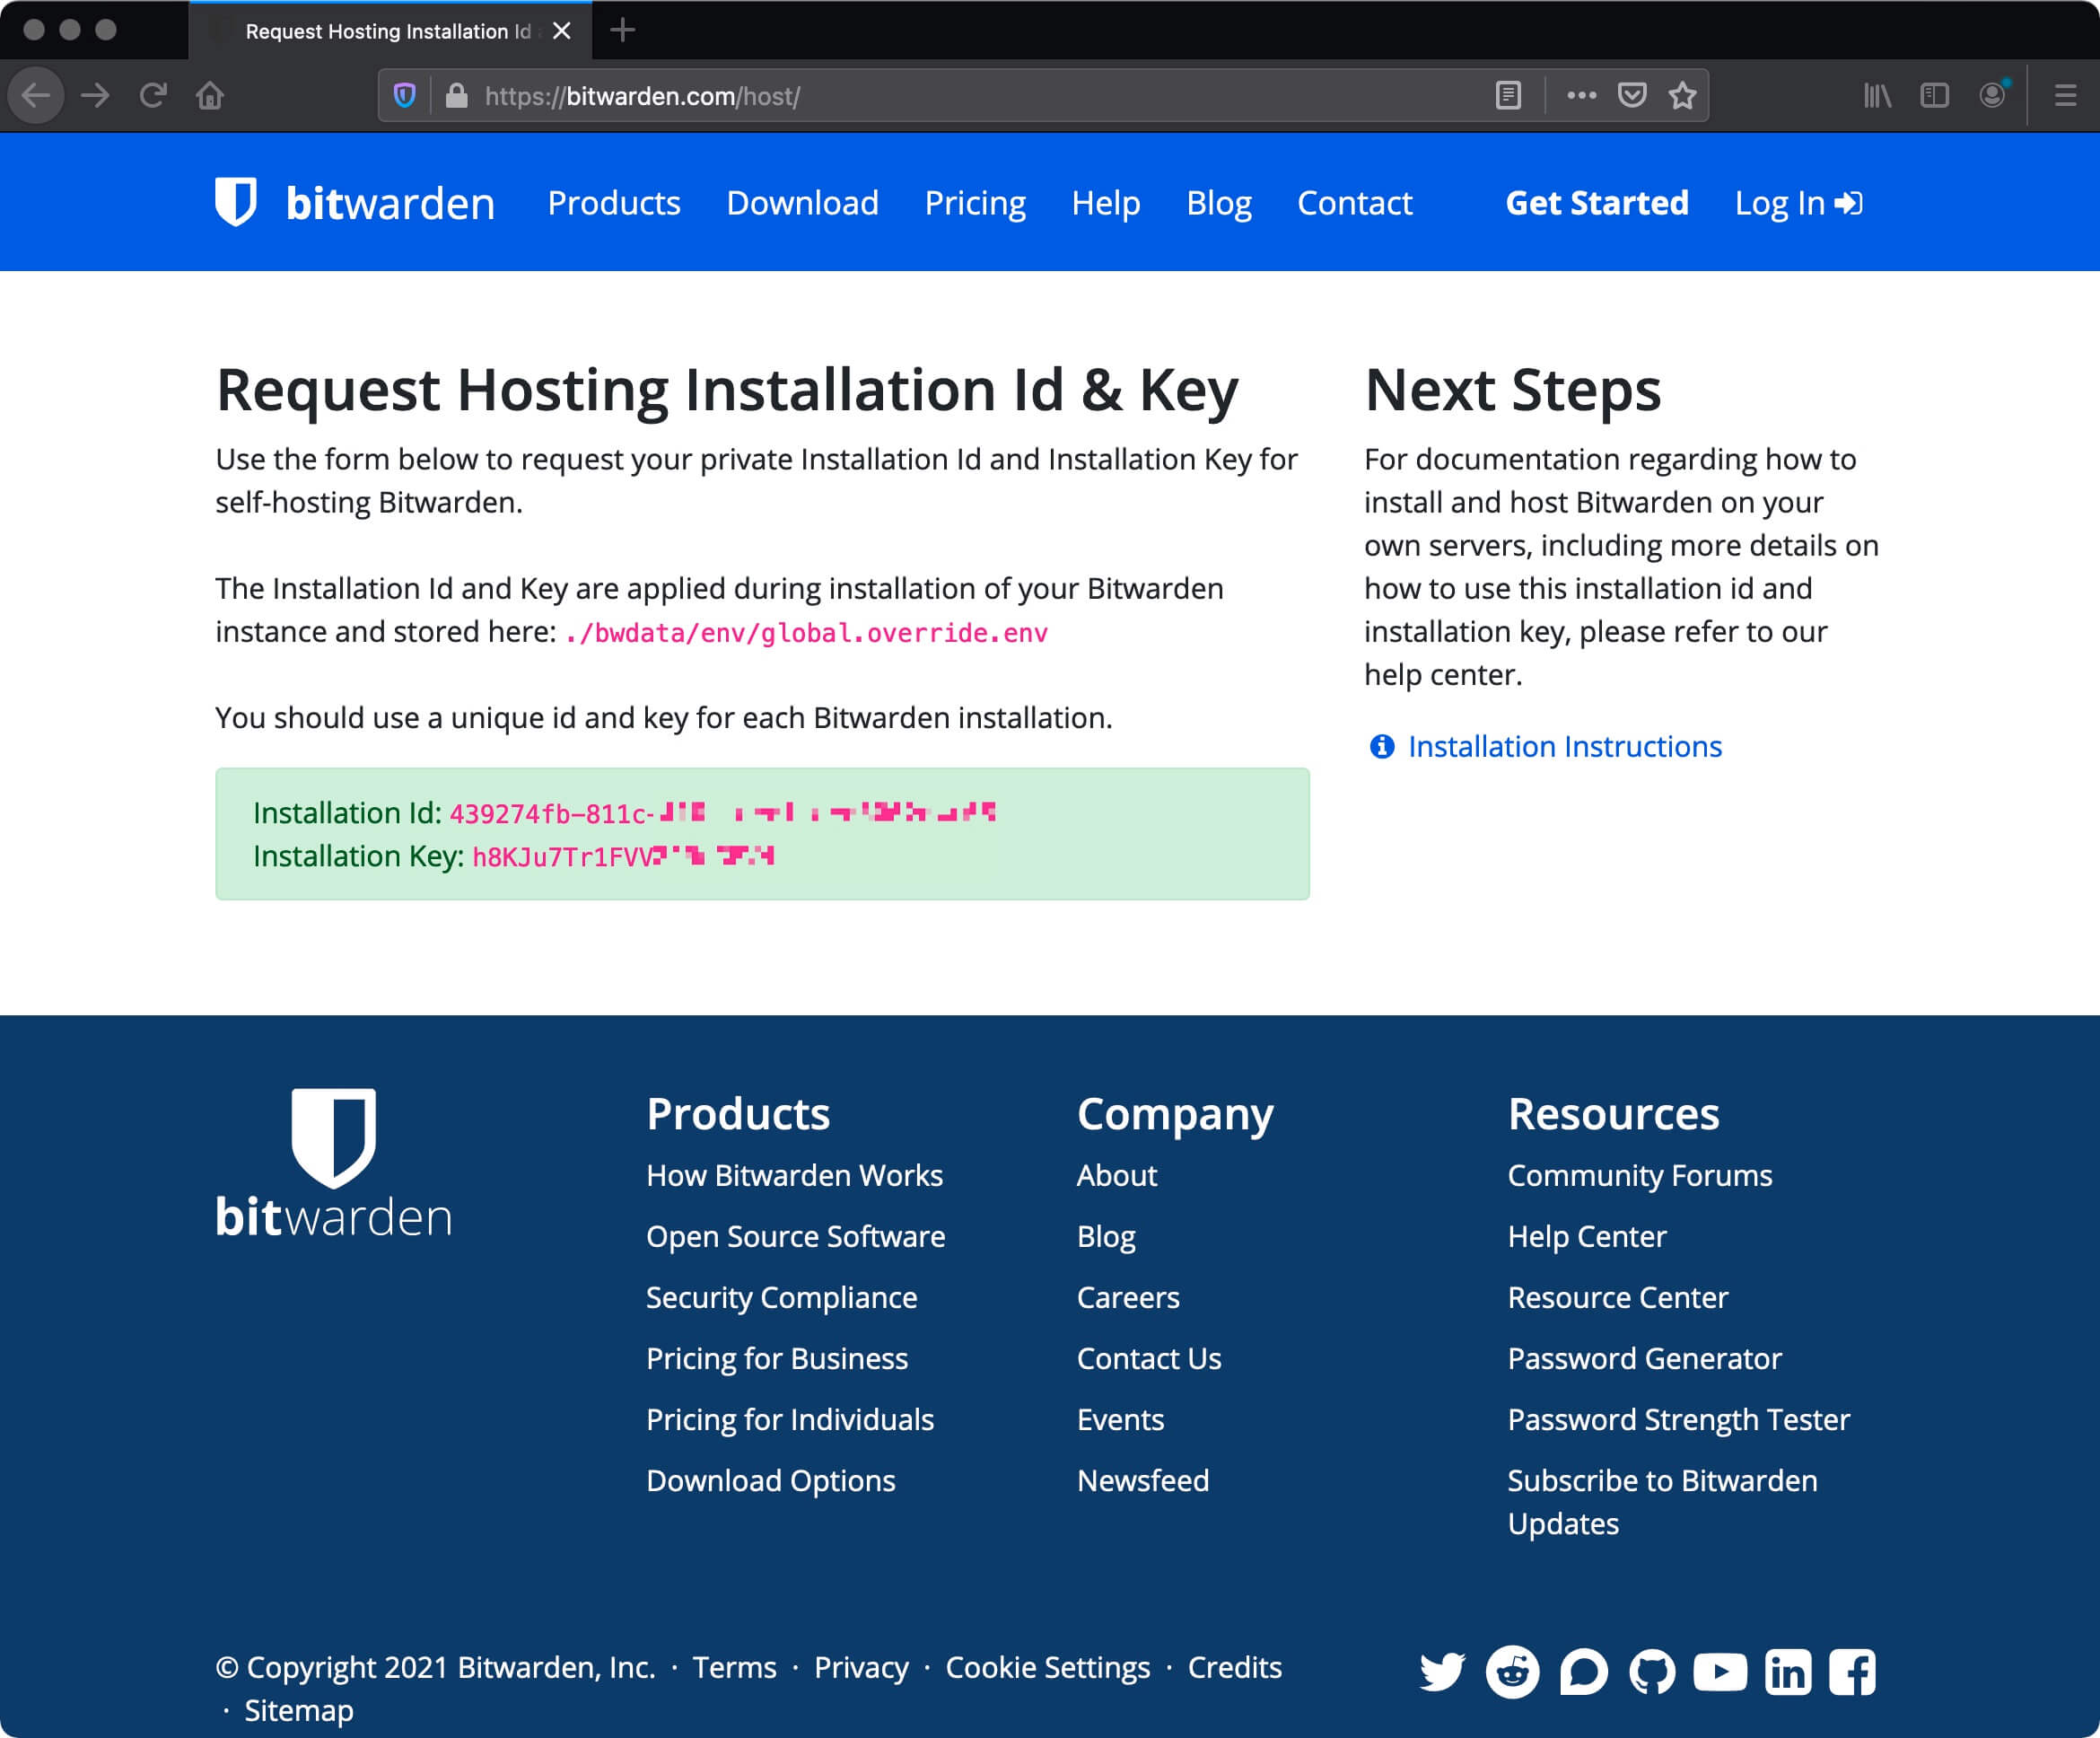Click the large Bitwarden footer logo
The height and width of the screenshot is (1738, 2100).
[x=334, y=1163]
